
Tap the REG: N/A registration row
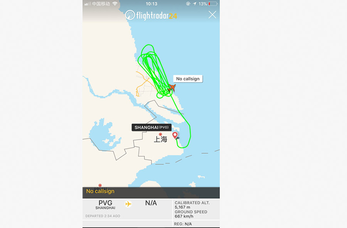coord(183,224)
